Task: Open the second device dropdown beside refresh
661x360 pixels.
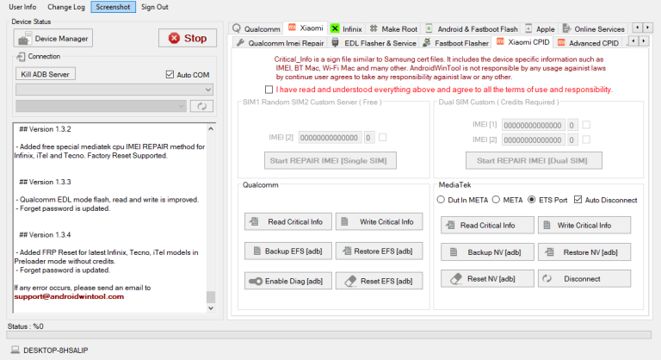Action: point(101,106)
